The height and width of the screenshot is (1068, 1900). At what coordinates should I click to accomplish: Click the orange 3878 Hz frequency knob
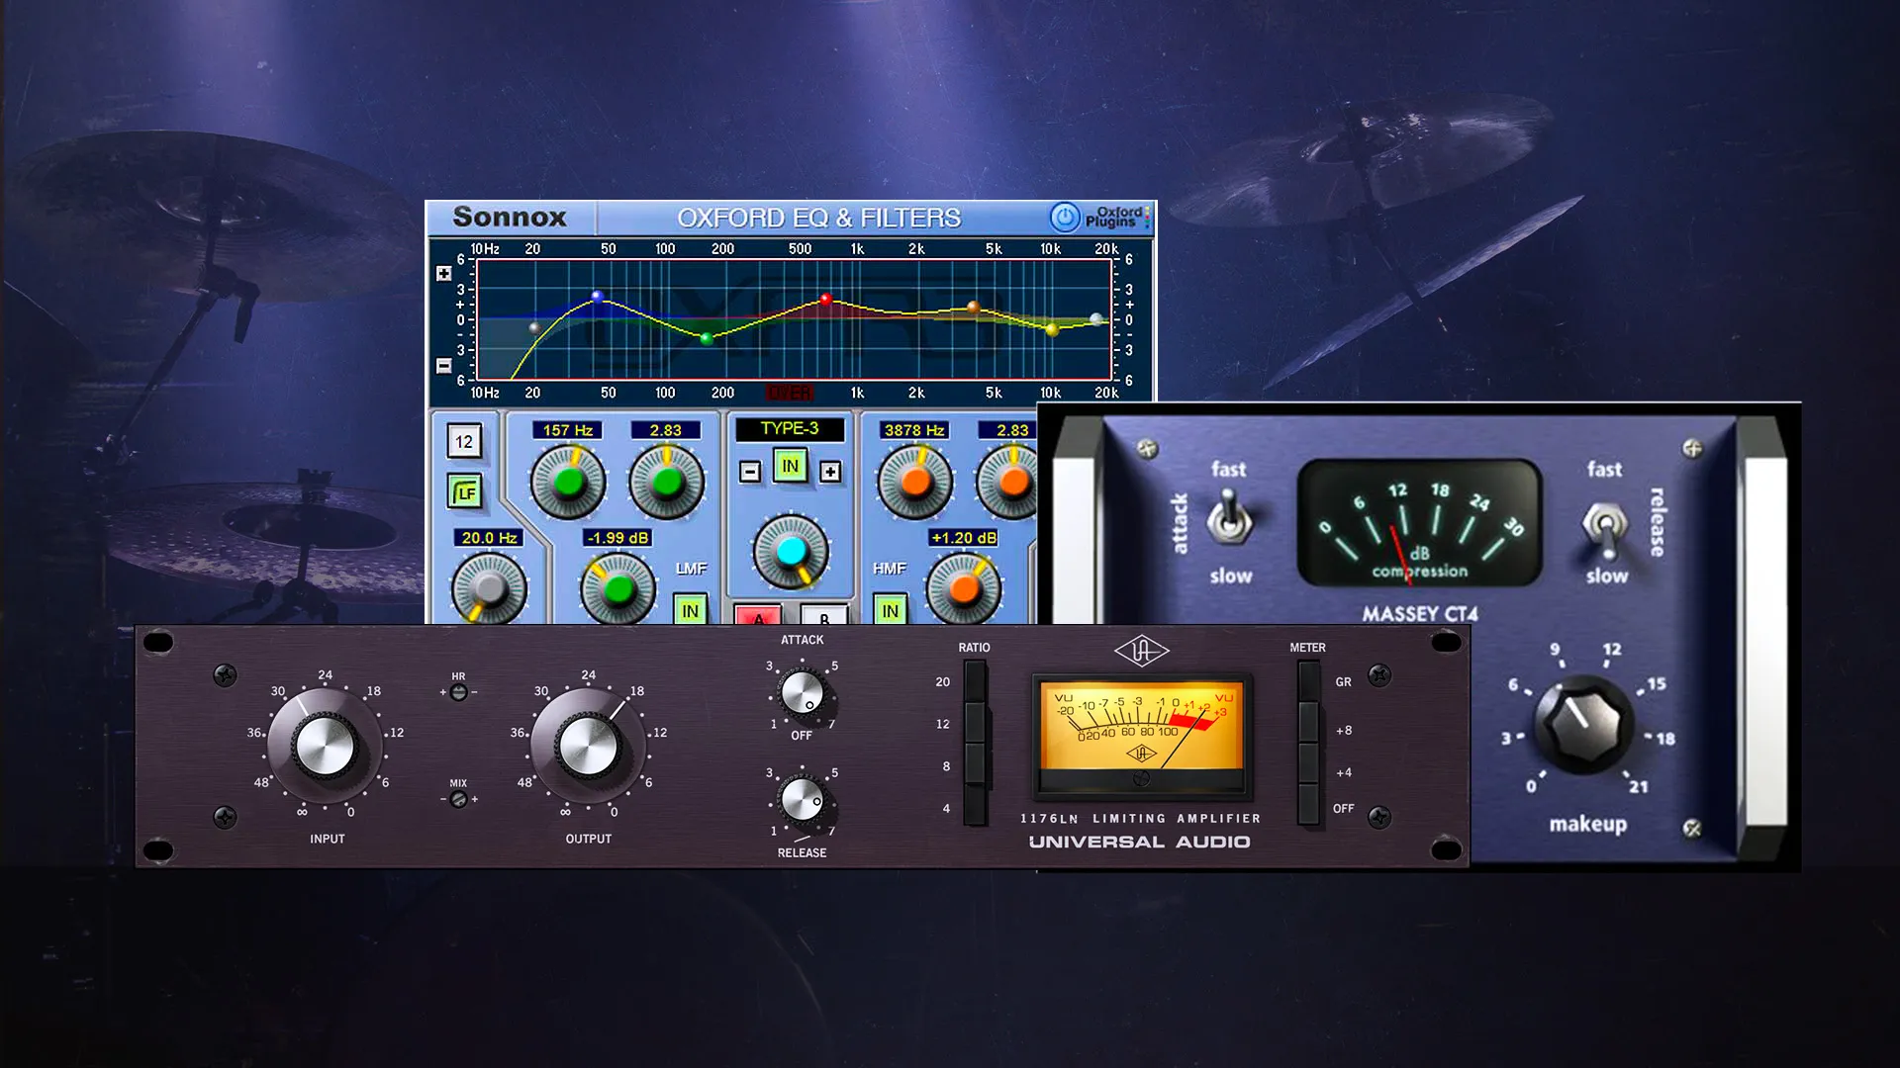coord(915,483)
